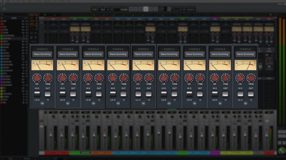Click the logo icon beneath the fifth console strip
Viewport: 286px width, 160px height.
click(x=143, y=103)
